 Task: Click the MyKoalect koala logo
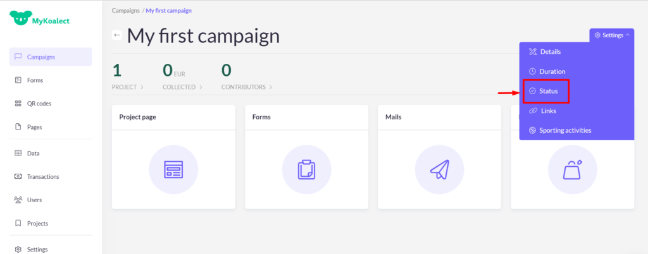tap(20, 18)
